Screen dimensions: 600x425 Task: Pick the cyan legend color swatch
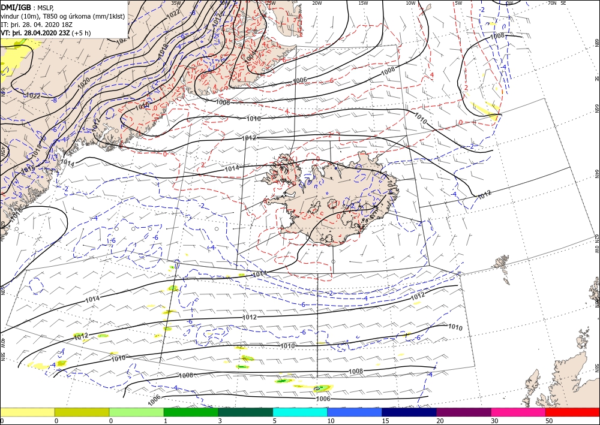300,412
